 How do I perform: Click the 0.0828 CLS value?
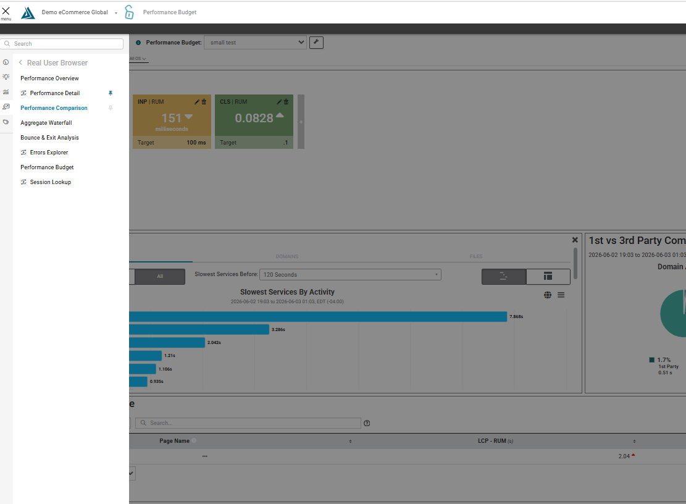254,118
